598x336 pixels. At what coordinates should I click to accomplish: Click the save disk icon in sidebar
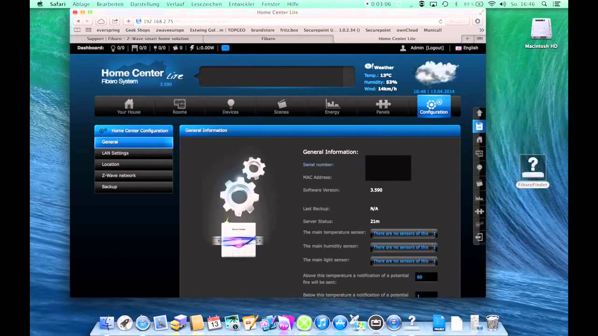coord(479,126)
